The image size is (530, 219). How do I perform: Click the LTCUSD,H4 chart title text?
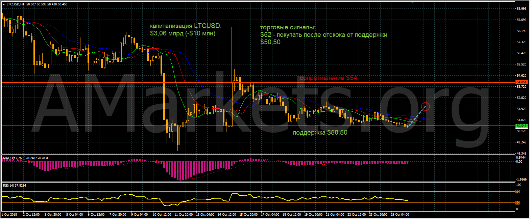[x=15, y=4]
